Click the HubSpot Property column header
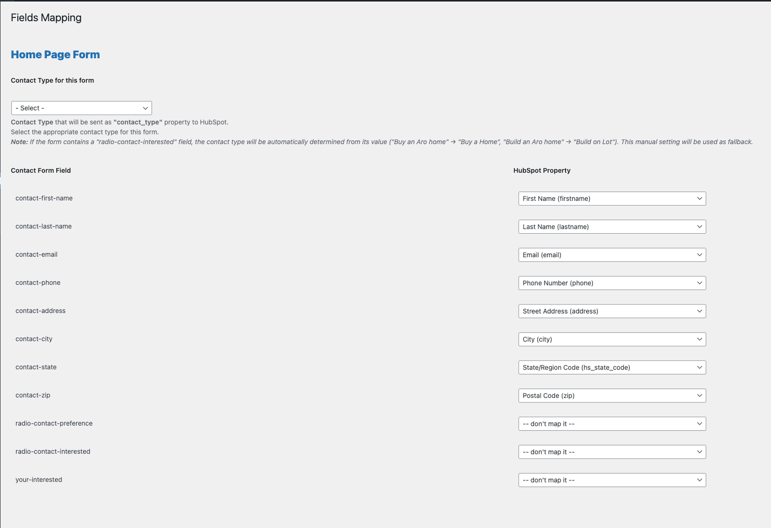Screen dimensions: 771x528 click(542, 171)
